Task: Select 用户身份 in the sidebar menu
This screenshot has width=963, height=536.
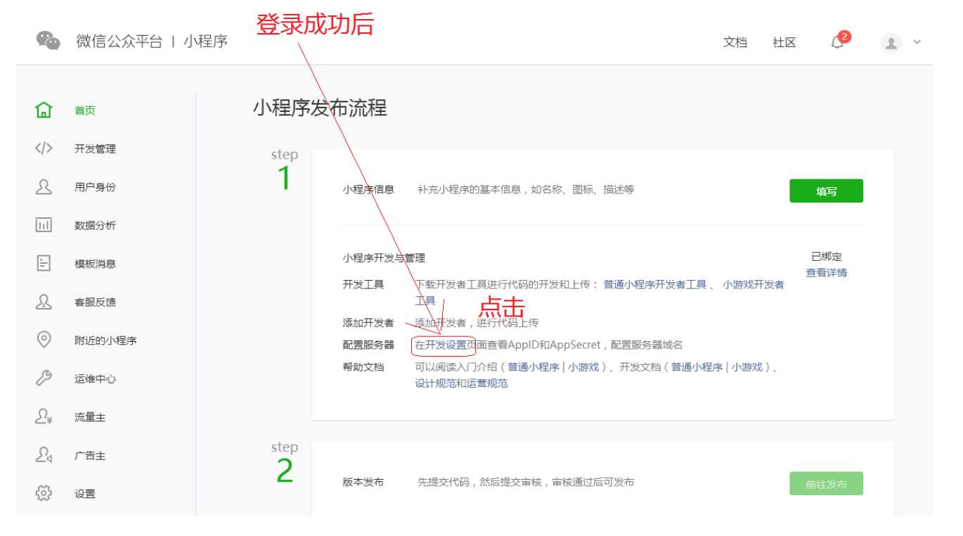Action: coord(95,187)
